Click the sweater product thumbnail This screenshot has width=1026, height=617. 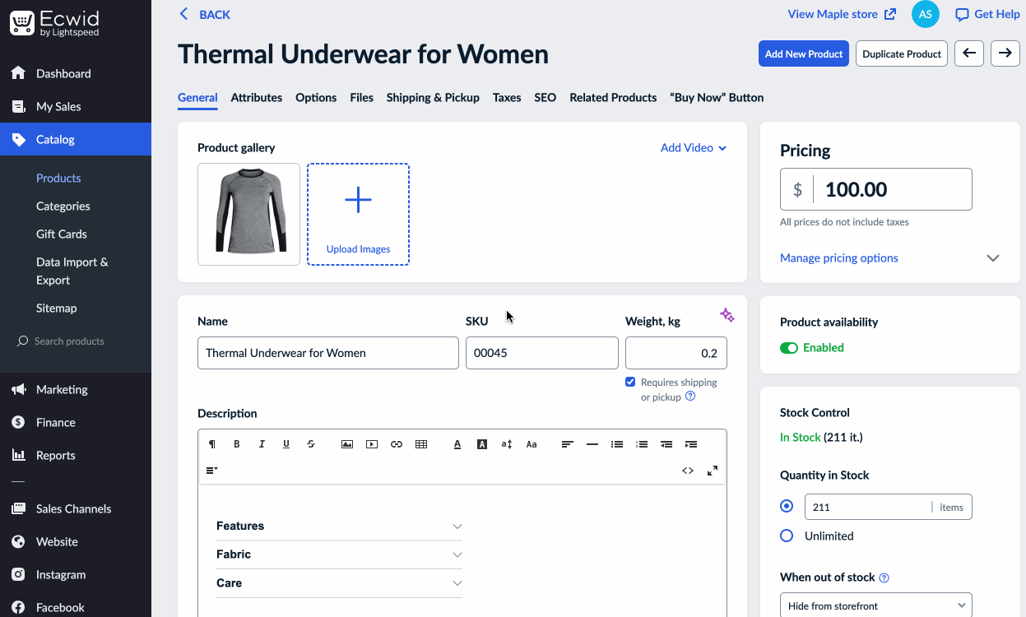coord(249,214)
